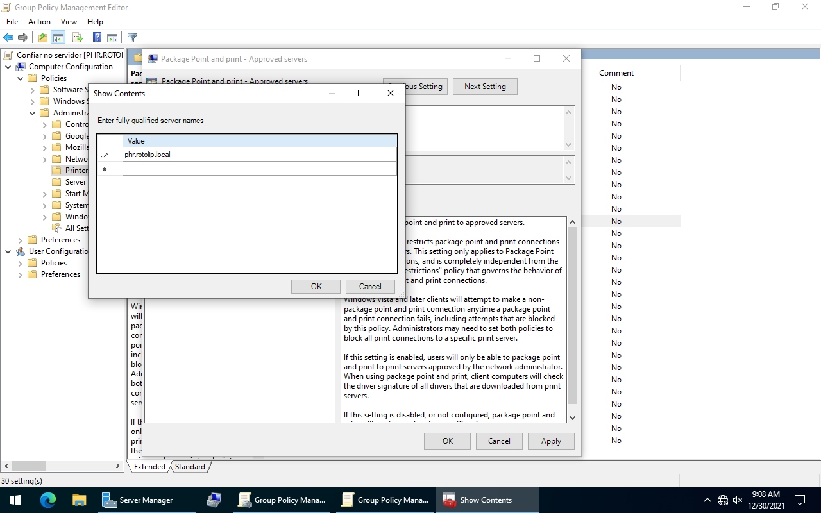
Task: Toggle the Show/Hide Console Tree icon
Action: [x=58, y=38]
